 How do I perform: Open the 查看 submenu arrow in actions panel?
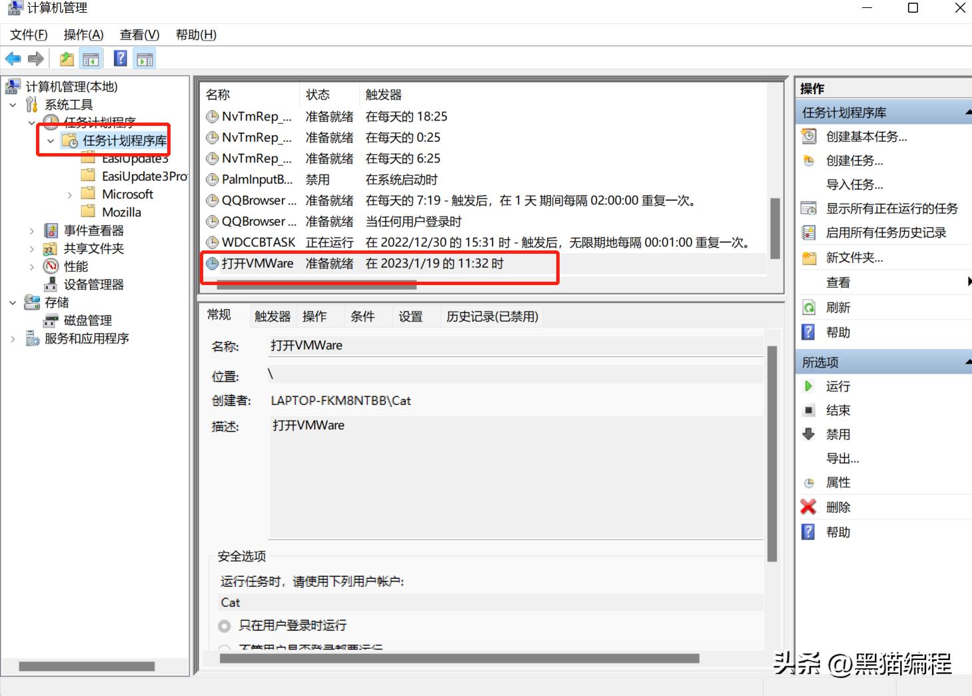pos(967,282)
